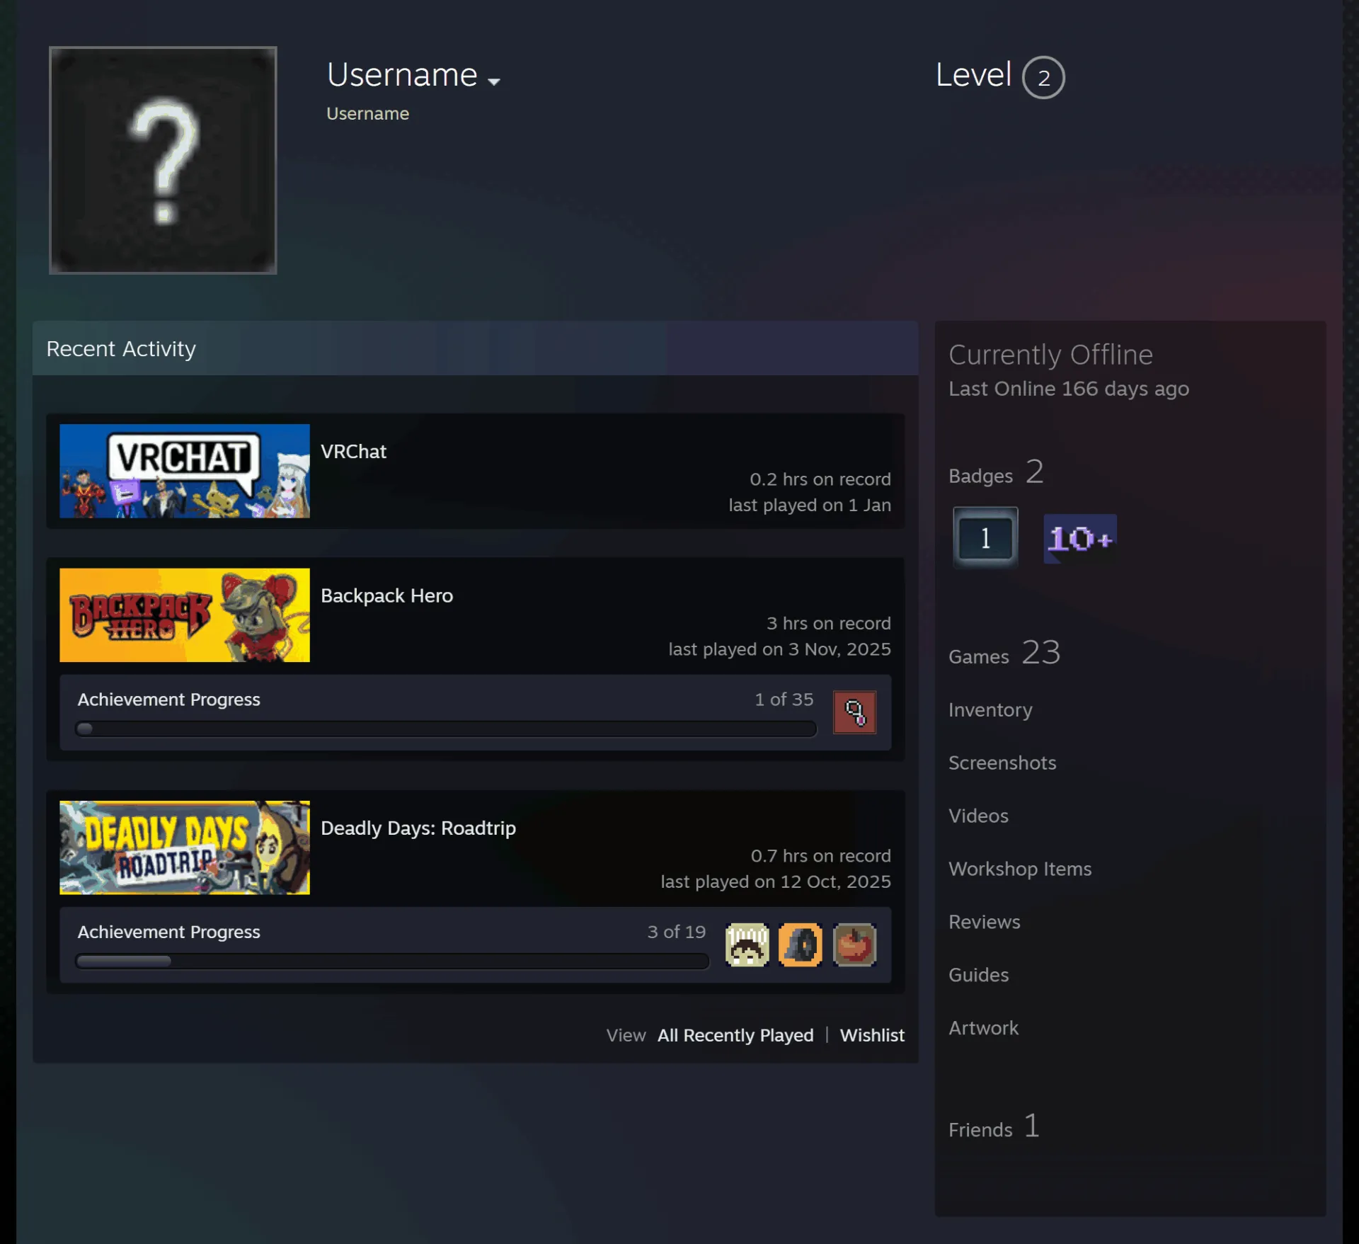The width and height of the screenshot is (1359, 1244).
Task: Click the Deadly Days: Roadtrip title link
Action: (418, 828)
